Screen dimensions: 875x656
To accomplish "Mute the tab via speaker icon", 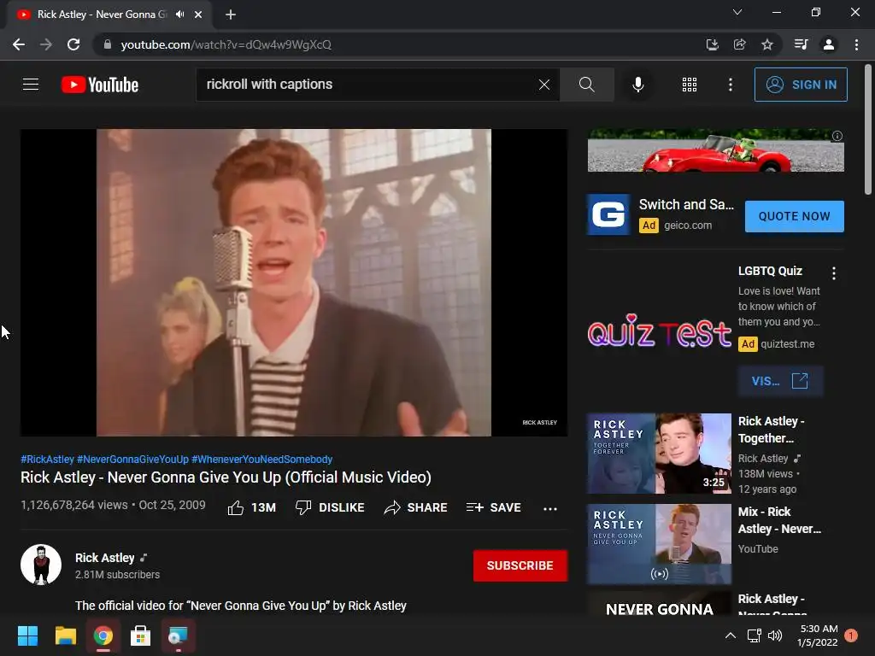I will pyautogui.click(x=179, y=15).
